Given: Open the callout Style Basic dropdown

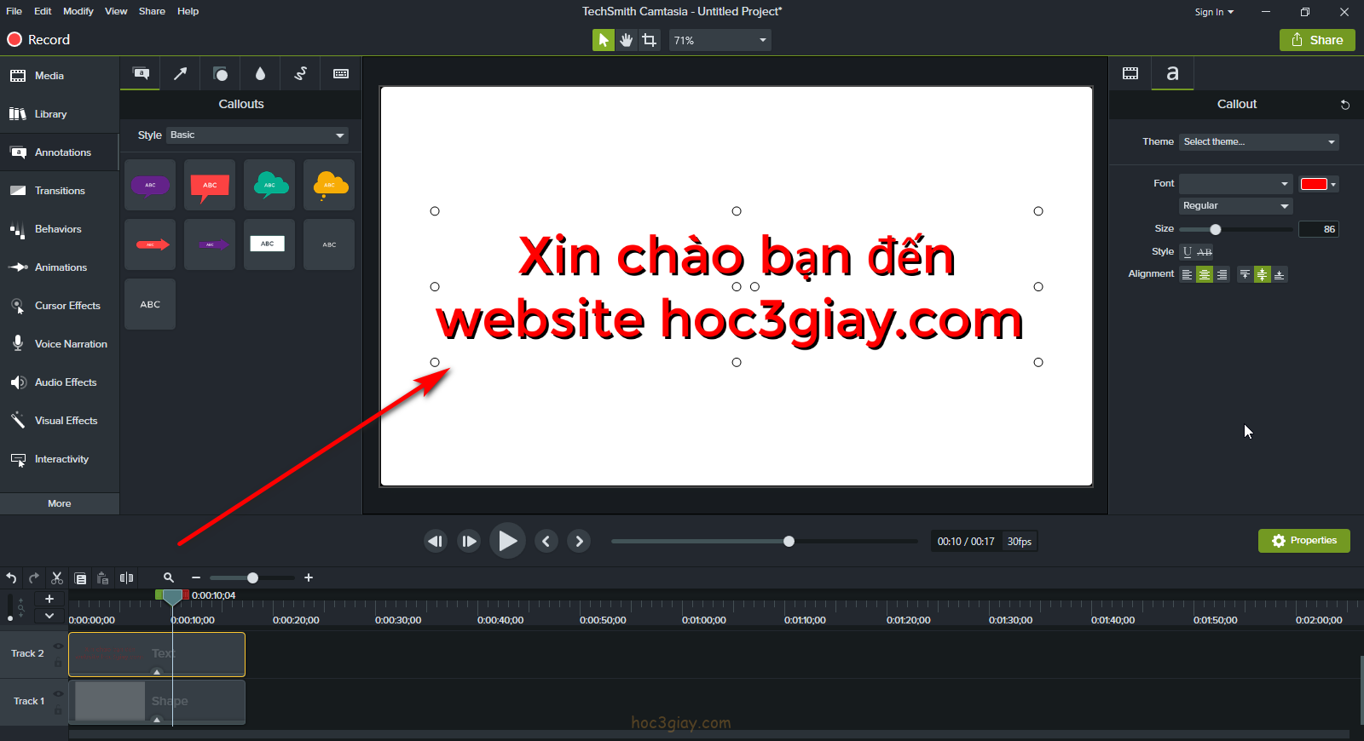Looking at the screenshot, I should [257, 135].
